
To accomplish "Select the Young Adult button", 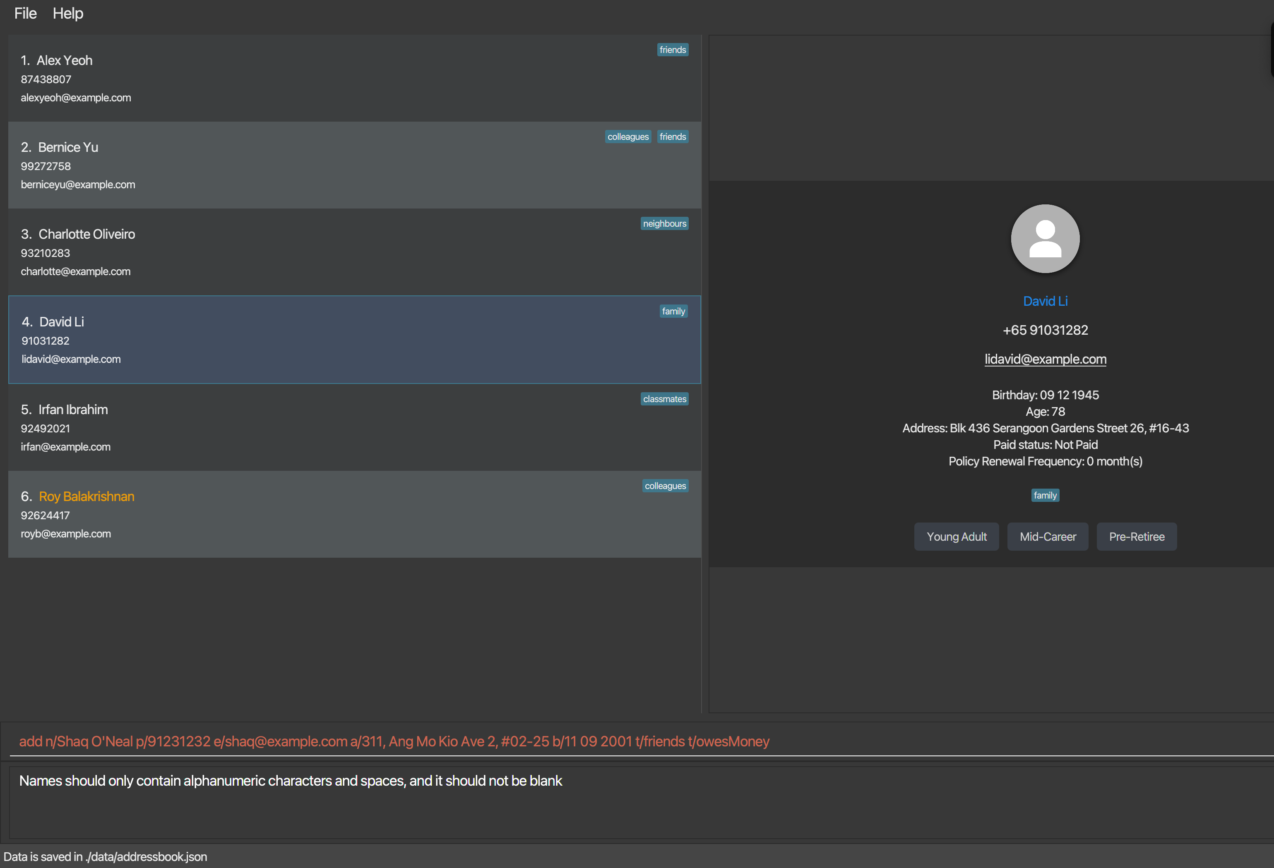I will (x=956, y=537).
